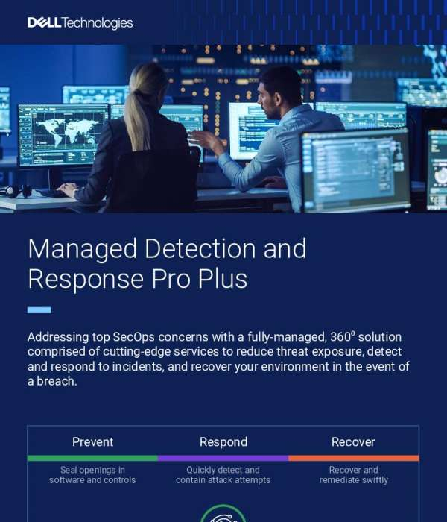Click the headset on the desk in photo

coord(15,191)
